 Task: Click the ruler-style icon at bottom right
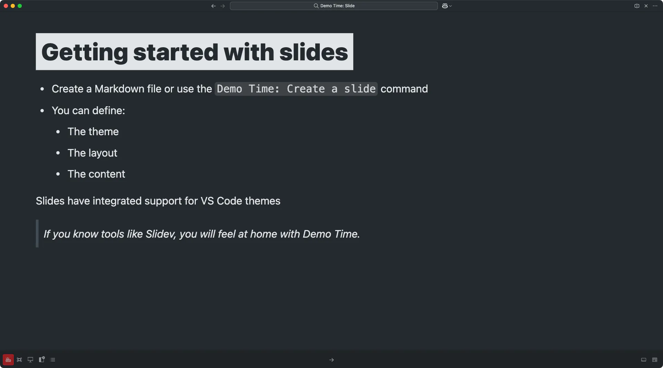coord(644,360)
